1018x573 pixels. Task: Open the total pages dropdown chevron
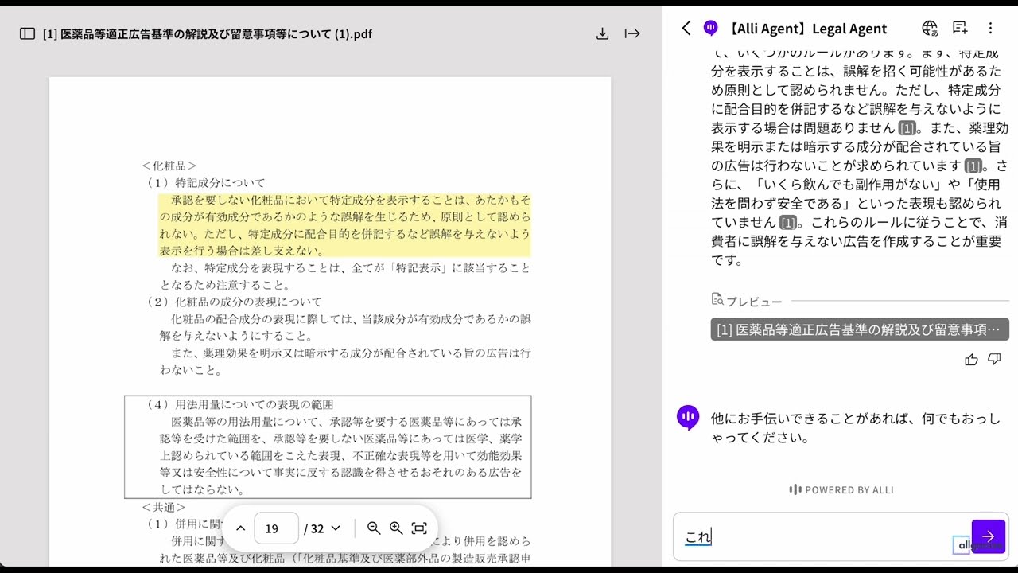pos(336,528)
